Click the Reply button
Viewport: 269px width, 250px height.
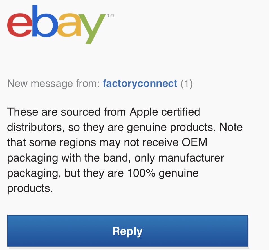coord(128,231)
